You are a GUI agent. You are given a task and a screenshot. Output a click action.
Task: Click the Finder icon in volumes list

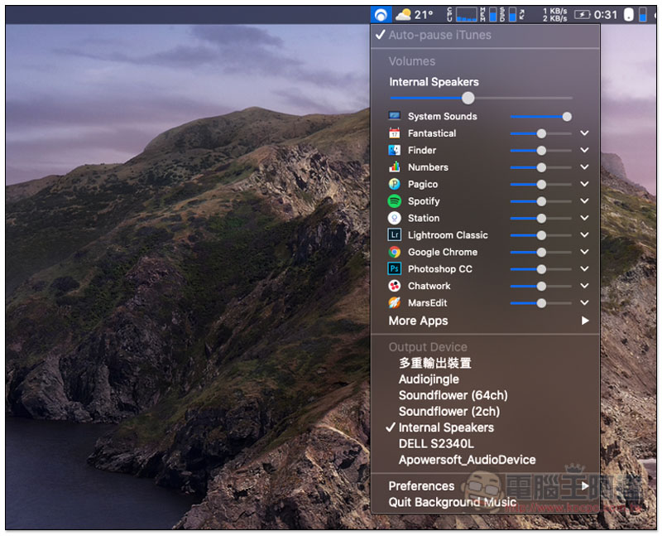click(394, 151)
